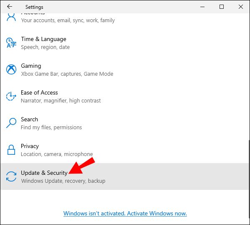Maximize the Settings window

coord(222,7)
